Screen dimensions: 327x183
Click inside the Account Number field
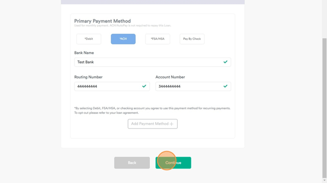tap(193, 86)
